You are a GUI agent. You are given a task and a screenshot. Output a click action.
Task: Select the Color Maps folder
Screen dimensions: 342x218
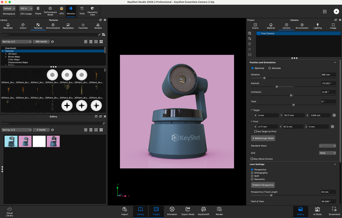(14, 60)
